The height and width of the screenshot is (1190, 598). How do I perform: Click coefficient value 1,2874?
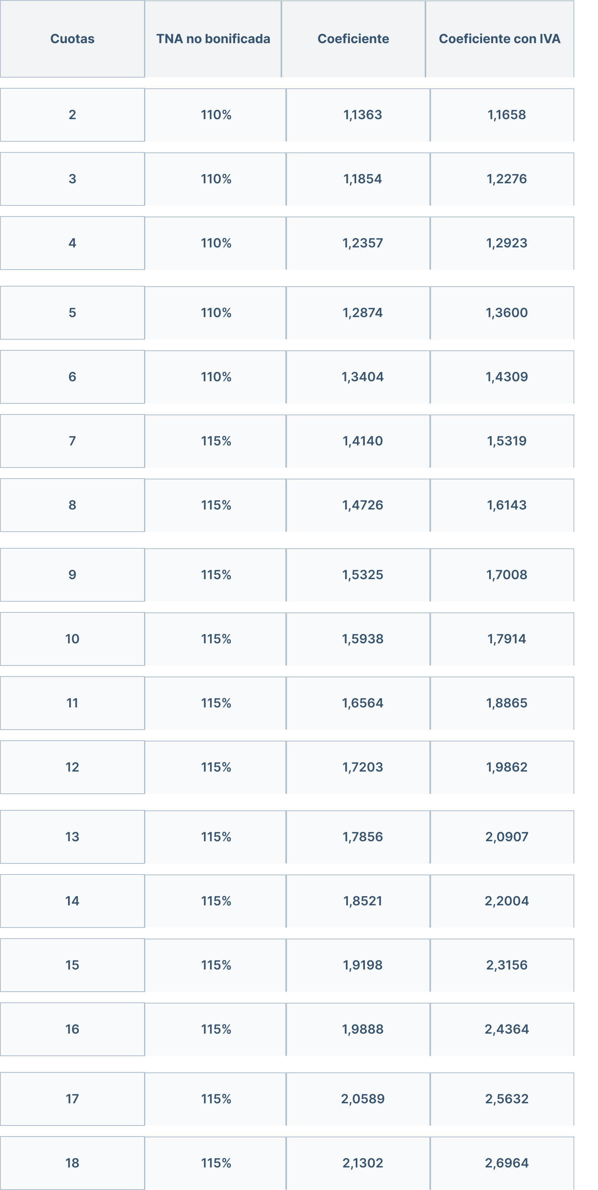tap(363, 313)
